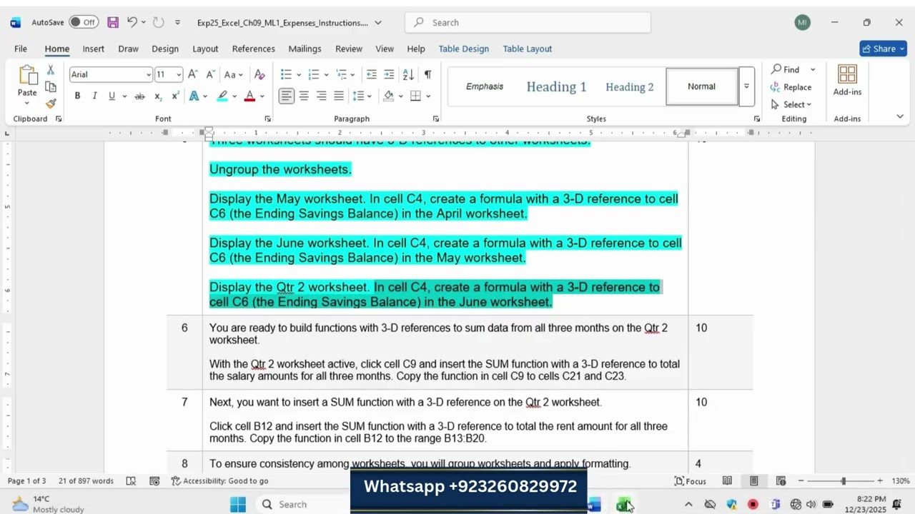Toggle paragraph marks display
The image size is (915, 514).
(x=427, y=74)
